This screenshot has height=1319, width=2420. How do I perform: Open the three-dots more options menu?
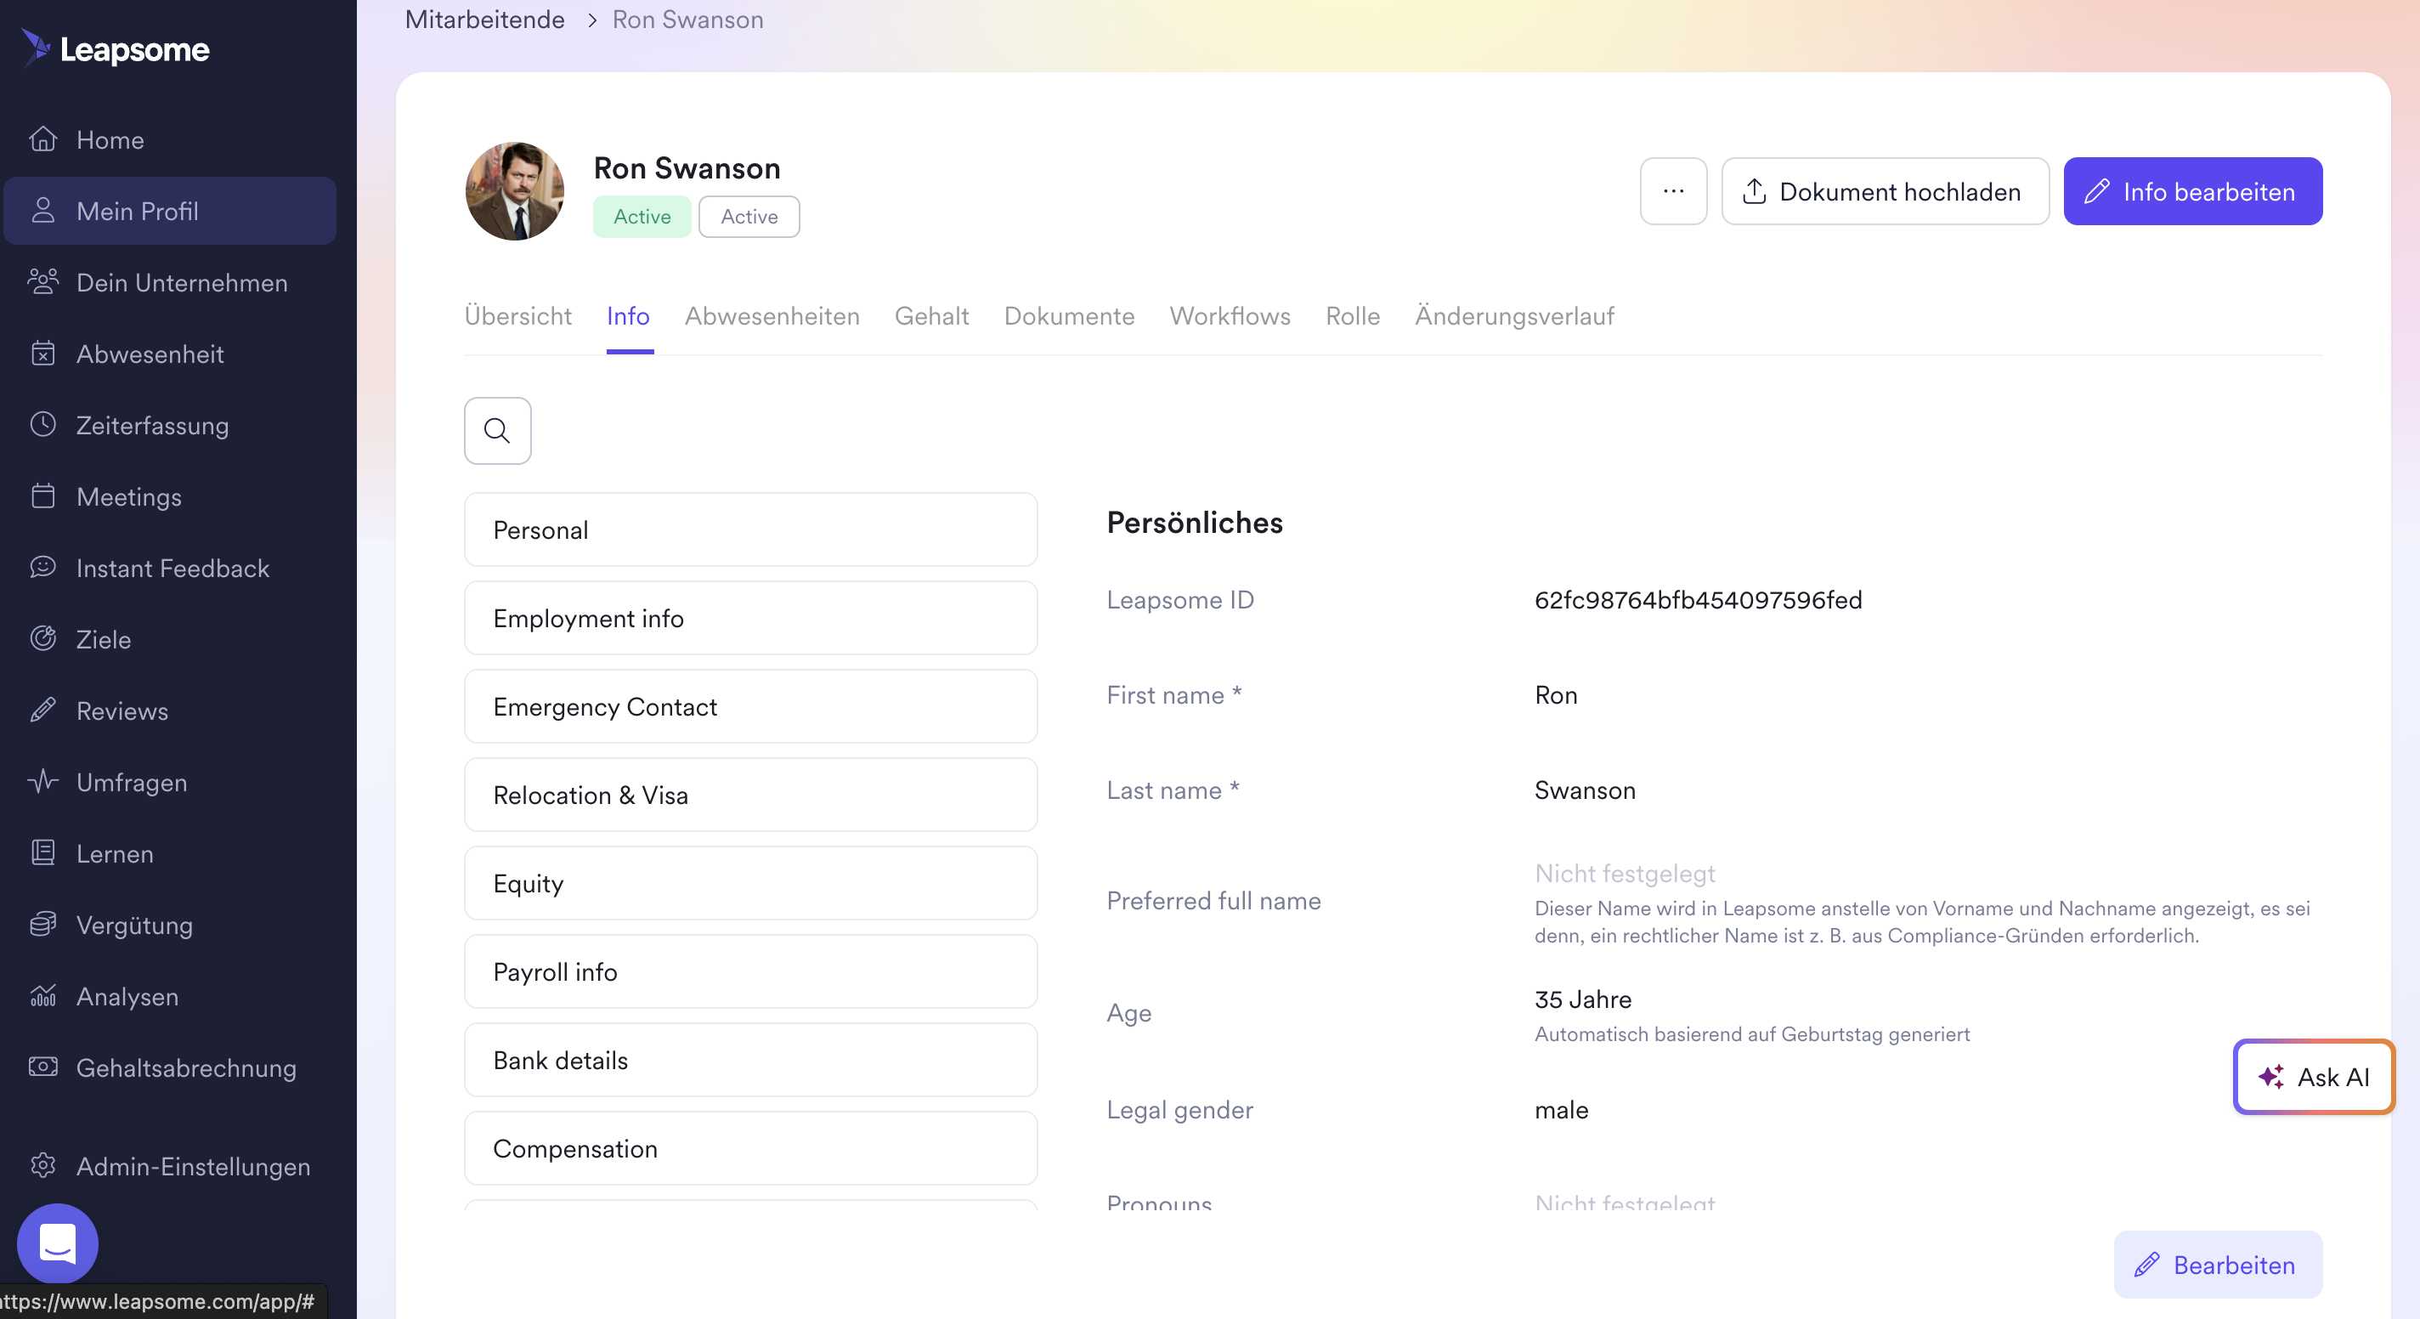click(x=1672, y=190)
